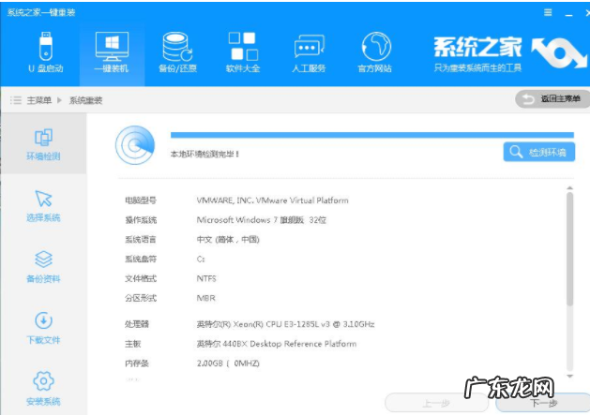Screen dimensions: 590x415
Task: Click the environment detection progress bar
Action: 371,135
